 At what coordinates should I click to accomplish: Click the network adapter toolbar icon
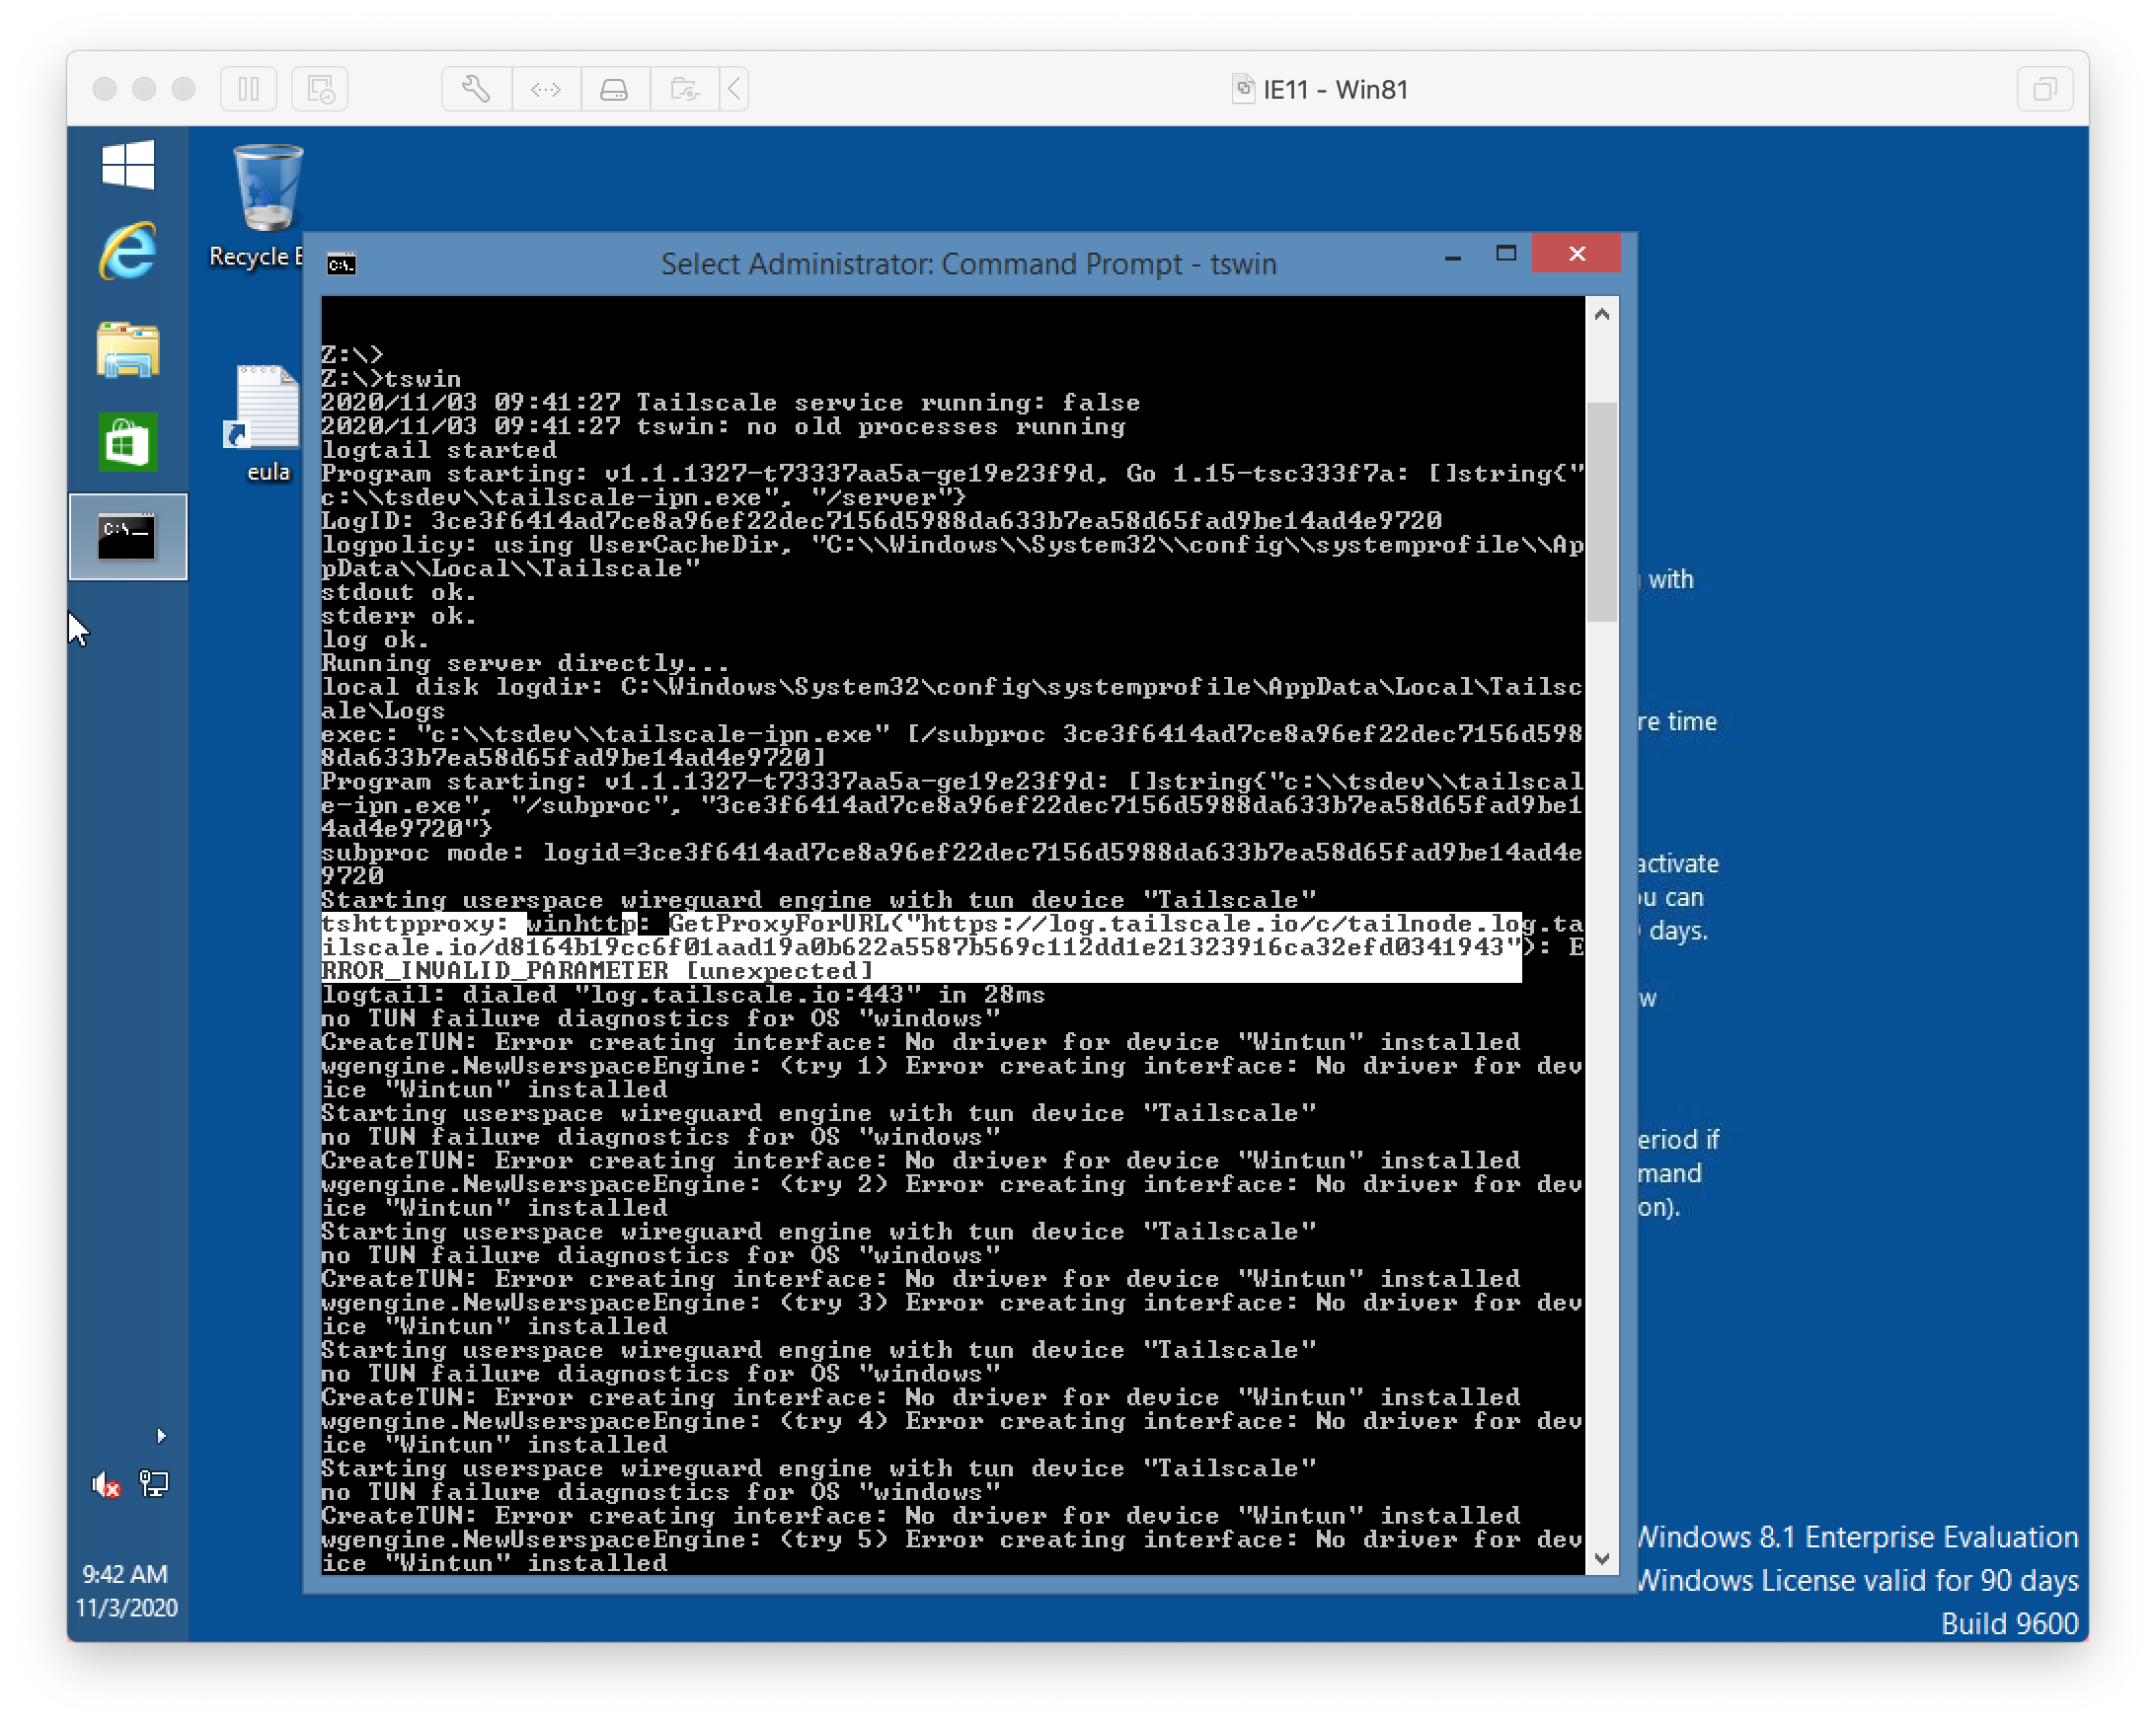546,90
